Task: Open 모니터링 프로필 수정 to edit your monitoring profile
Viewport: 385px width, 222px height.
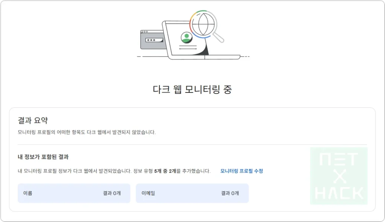Action: [x=241, y=171]
